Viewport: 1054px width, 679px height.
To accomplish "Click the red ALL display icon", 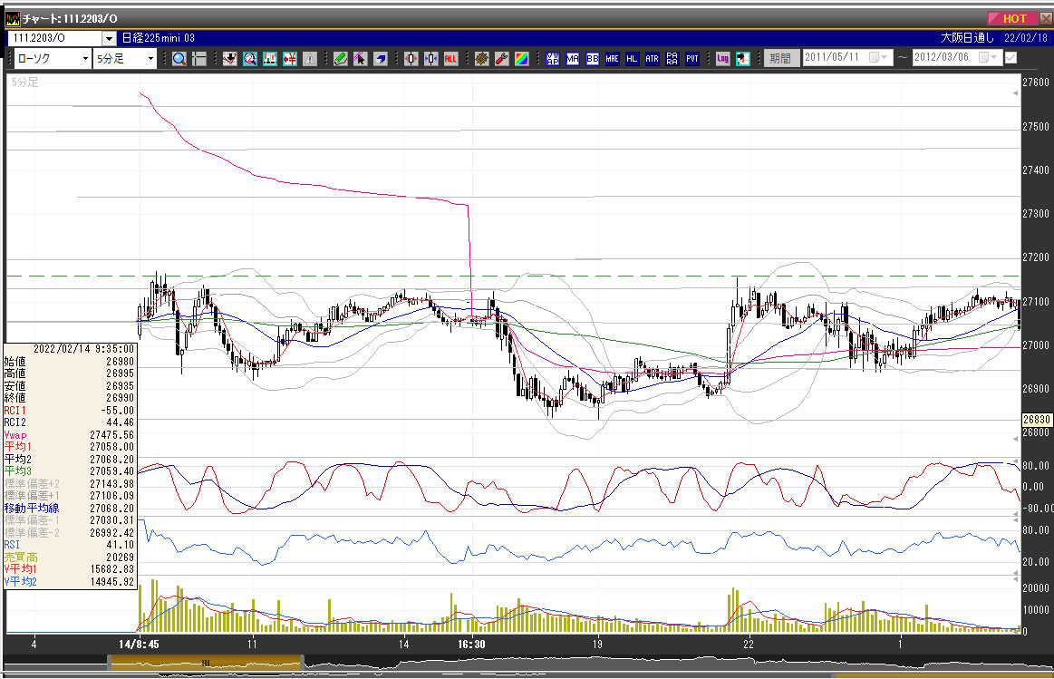I will [x=450, y=59].
